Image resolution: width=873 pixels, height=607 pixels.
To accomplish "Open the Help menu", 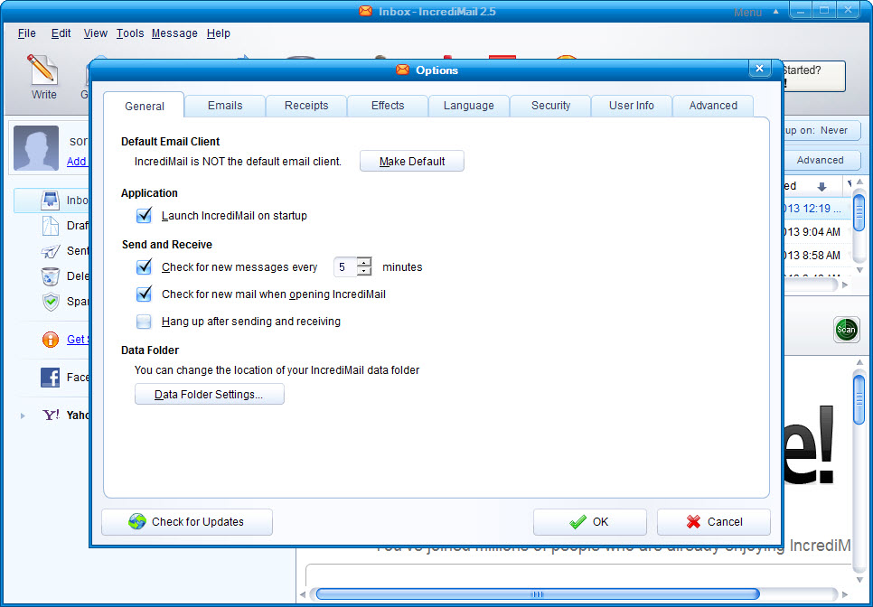I will tap(219, 33).
